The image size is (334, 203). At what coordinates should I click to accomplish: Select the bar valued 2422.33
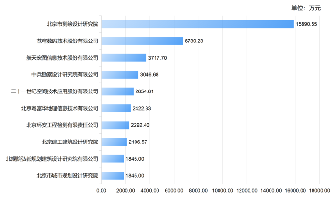tap(116, 108)
